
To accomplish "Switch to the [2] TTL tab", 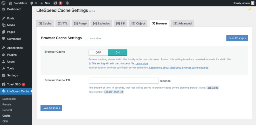I will point(63,23).
